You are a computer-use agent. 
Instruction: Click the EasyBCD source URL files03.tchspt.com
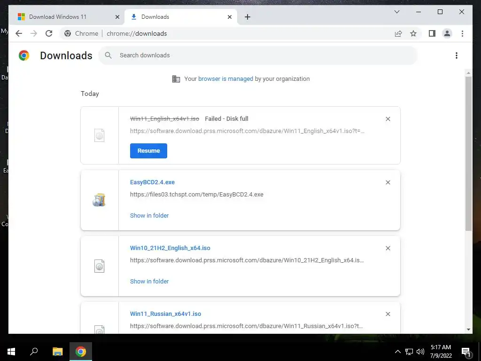(x=197, y=194)
